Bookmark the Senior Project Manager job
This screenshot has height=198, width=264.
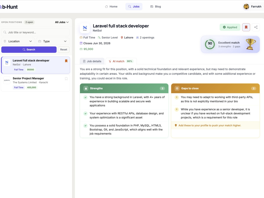66,79
